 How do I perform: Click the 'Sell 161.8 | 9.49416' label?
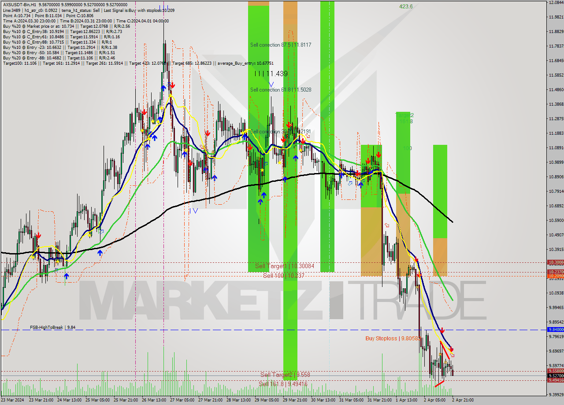pyautogui.click(x=283, y=384)
